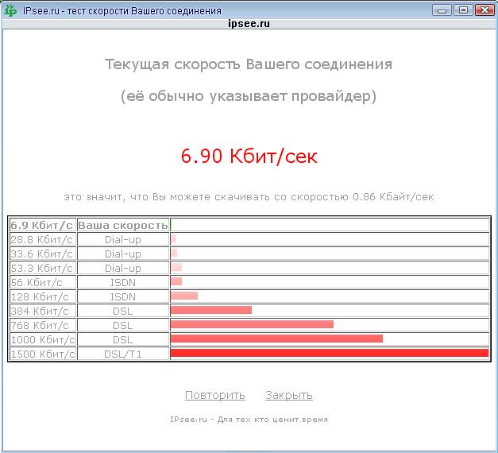Click the bold "ipsee.ru" title at page top
Viewport: 498px width, 453px height.
click(249, 24)
